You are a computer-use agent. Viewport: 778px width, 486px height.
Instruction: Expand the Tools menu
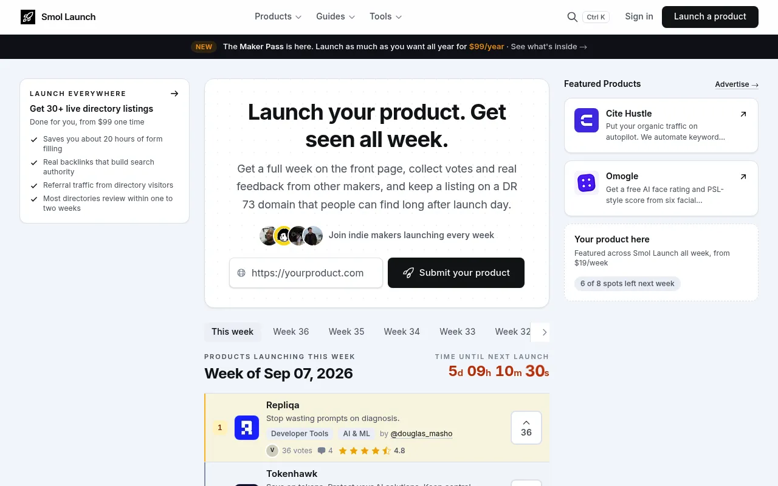tap(385, 16)
